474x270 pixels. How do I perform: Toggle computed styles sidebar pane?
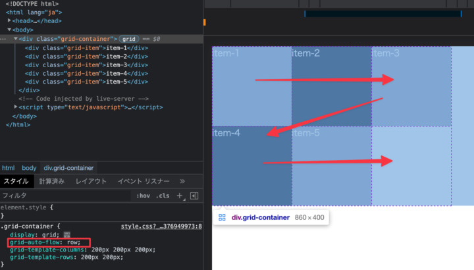(194, 196)
